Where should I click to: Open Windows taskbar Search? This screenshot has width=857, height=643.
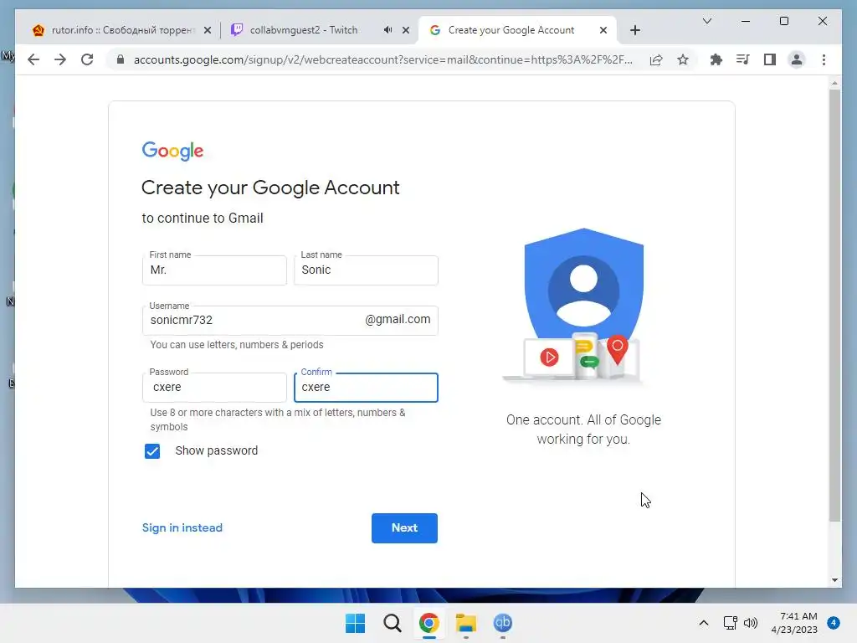393,623
